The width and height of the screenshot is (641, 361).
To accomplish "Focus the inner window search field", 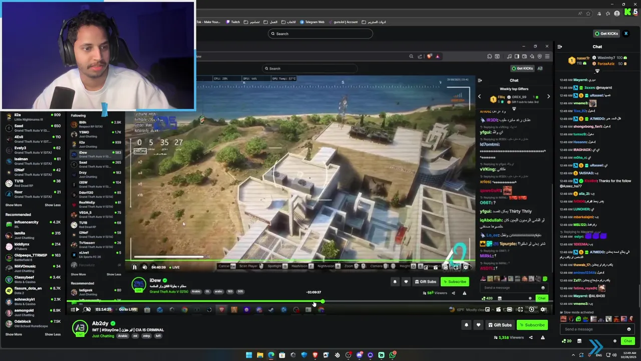I will (310, 68).
